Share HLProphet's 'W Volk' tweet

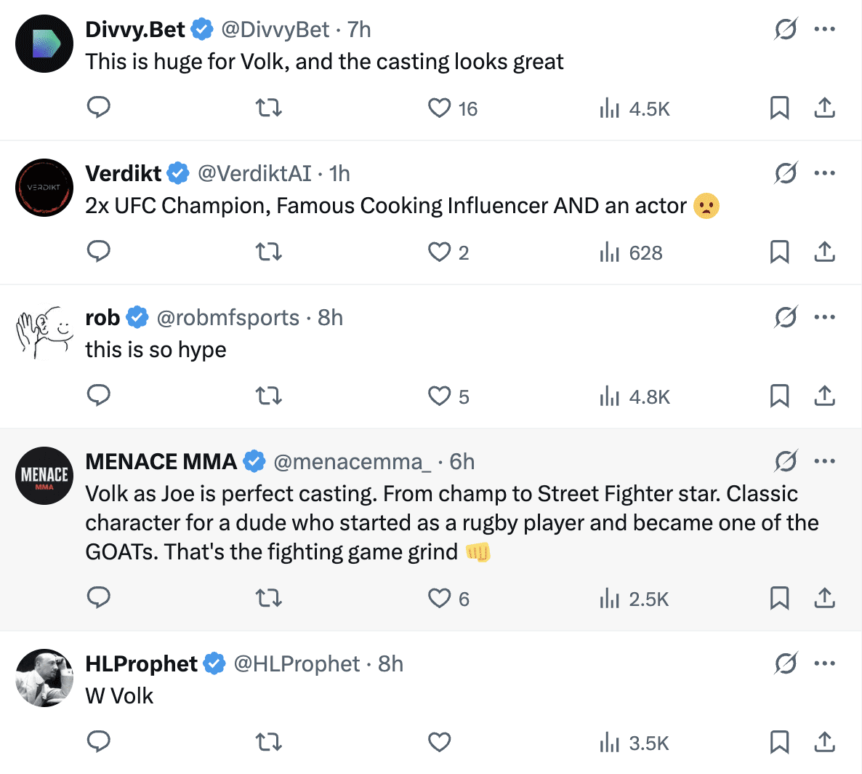(x=824, y=742)
